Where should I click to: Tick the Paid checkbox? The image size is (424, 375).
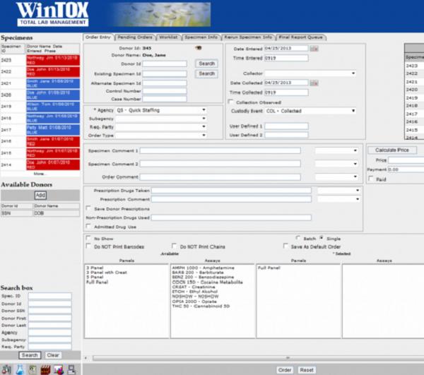pos(371,179)
